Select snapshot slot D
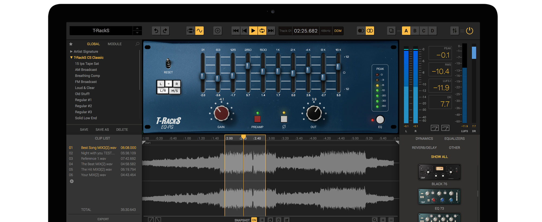Image resolution: width=542 pixels, height=222 pixels. pos(433,31)
